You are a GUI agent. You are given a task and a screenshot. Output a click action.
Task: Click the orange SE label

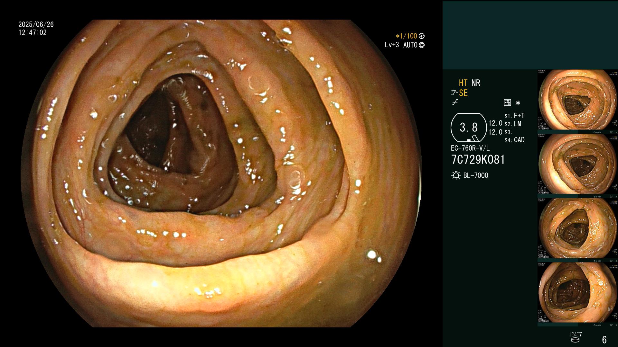point(463,93)
